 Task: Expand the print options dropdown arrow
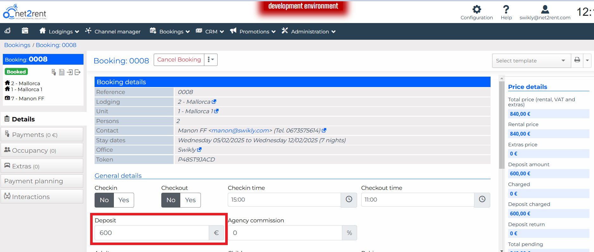pyautogui.click(x=587, y=60)
